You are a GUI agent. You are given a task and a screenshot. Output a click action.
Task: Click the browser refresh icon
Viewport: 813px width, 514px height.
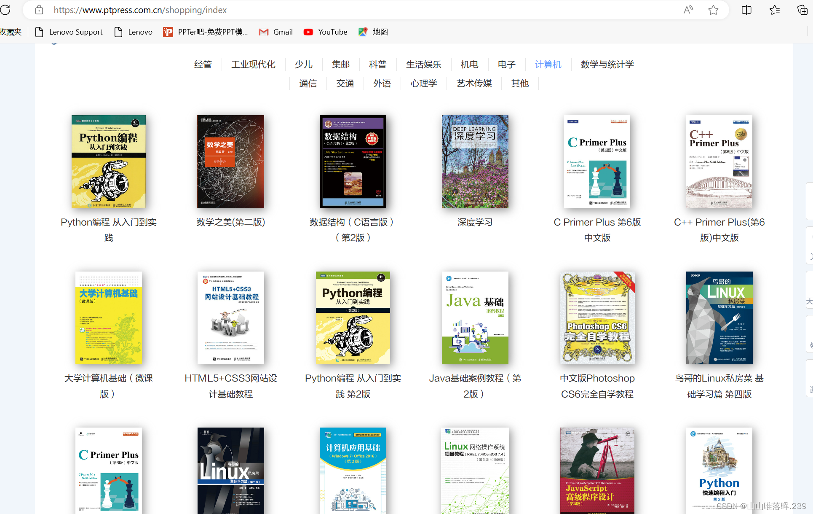tap(5, 10)
